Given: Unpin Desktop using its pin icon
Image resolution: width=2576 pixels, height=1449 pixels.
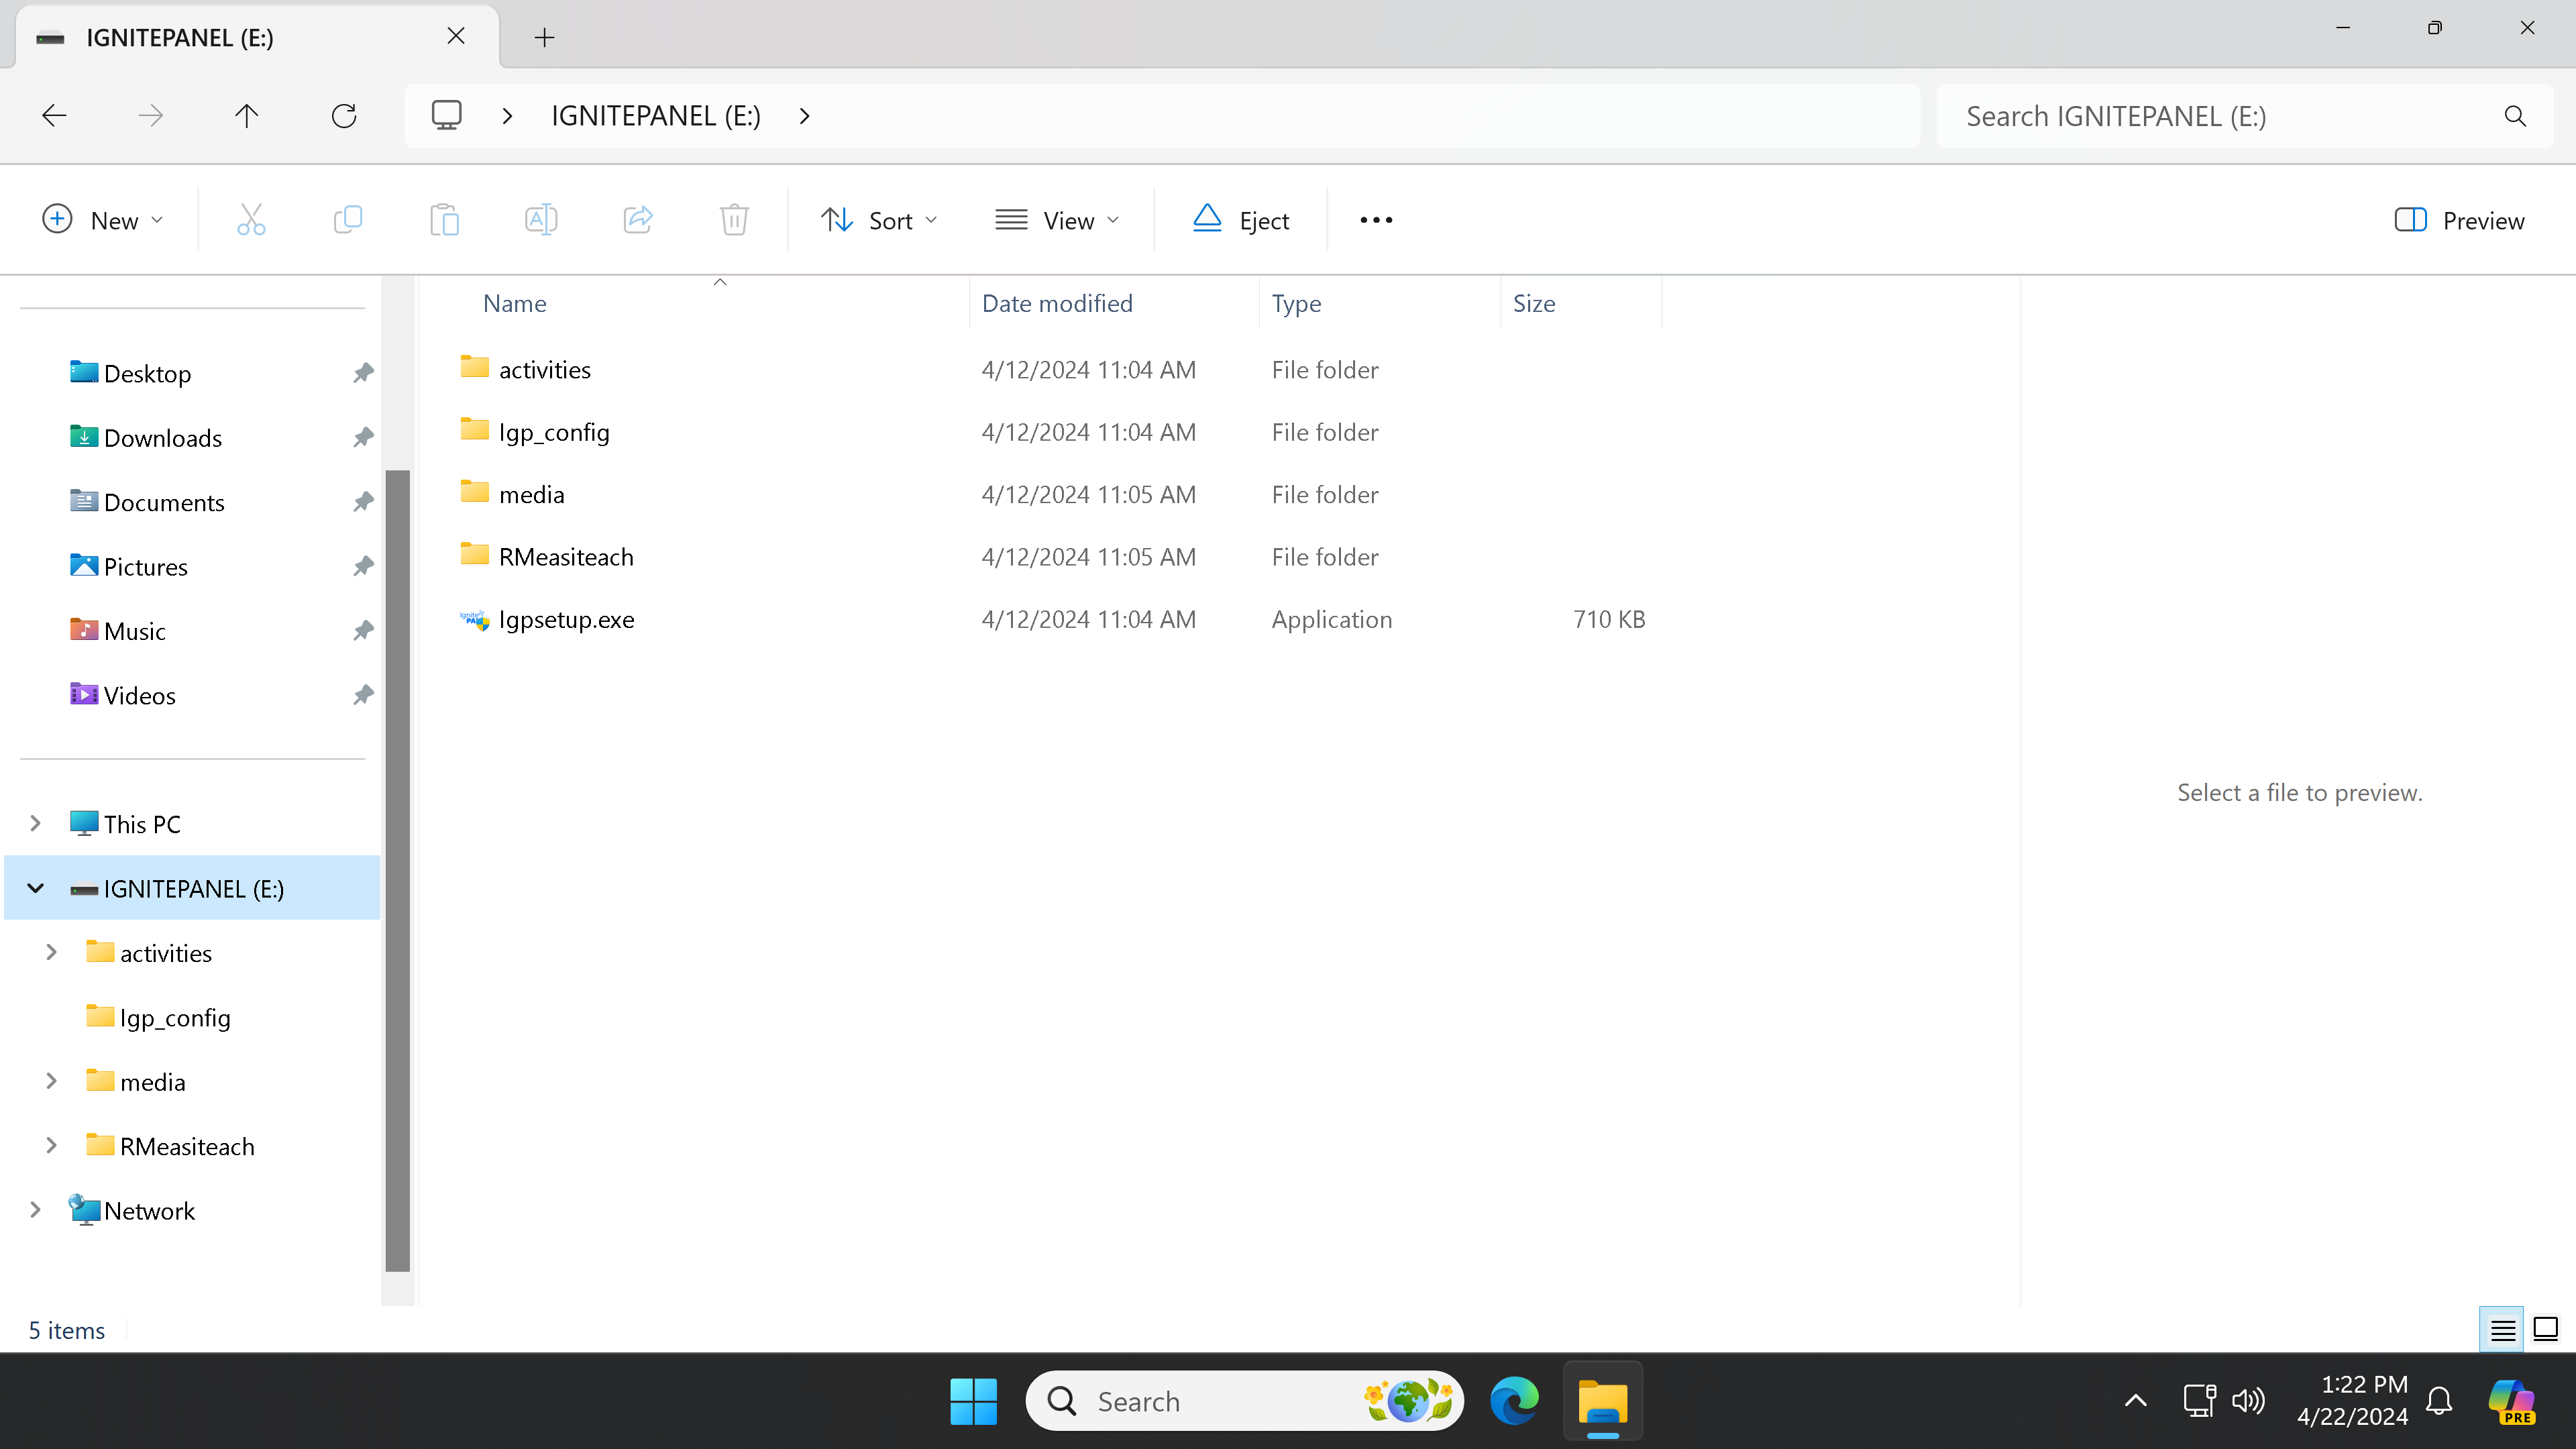Looking at the screenshot, I should [x=363, y=374].
